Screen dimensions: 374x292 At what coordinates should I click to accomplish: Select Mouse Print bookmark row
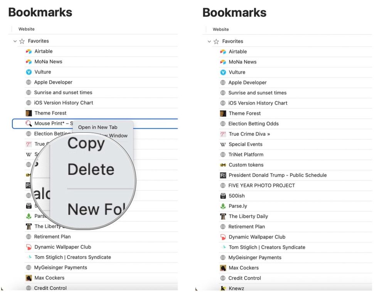[x=95, y=123]
